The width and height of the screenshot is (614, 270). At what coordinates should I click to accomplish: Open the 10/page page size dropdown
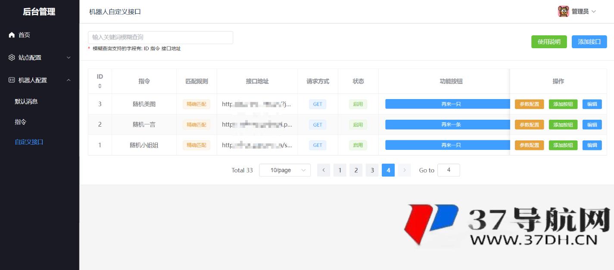pyautogui.click(x=284, y=170)
